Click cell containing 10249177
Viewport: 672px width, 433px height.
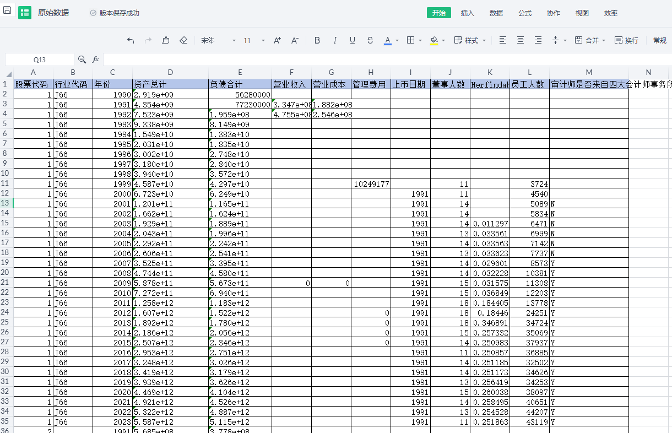(371, 183)
